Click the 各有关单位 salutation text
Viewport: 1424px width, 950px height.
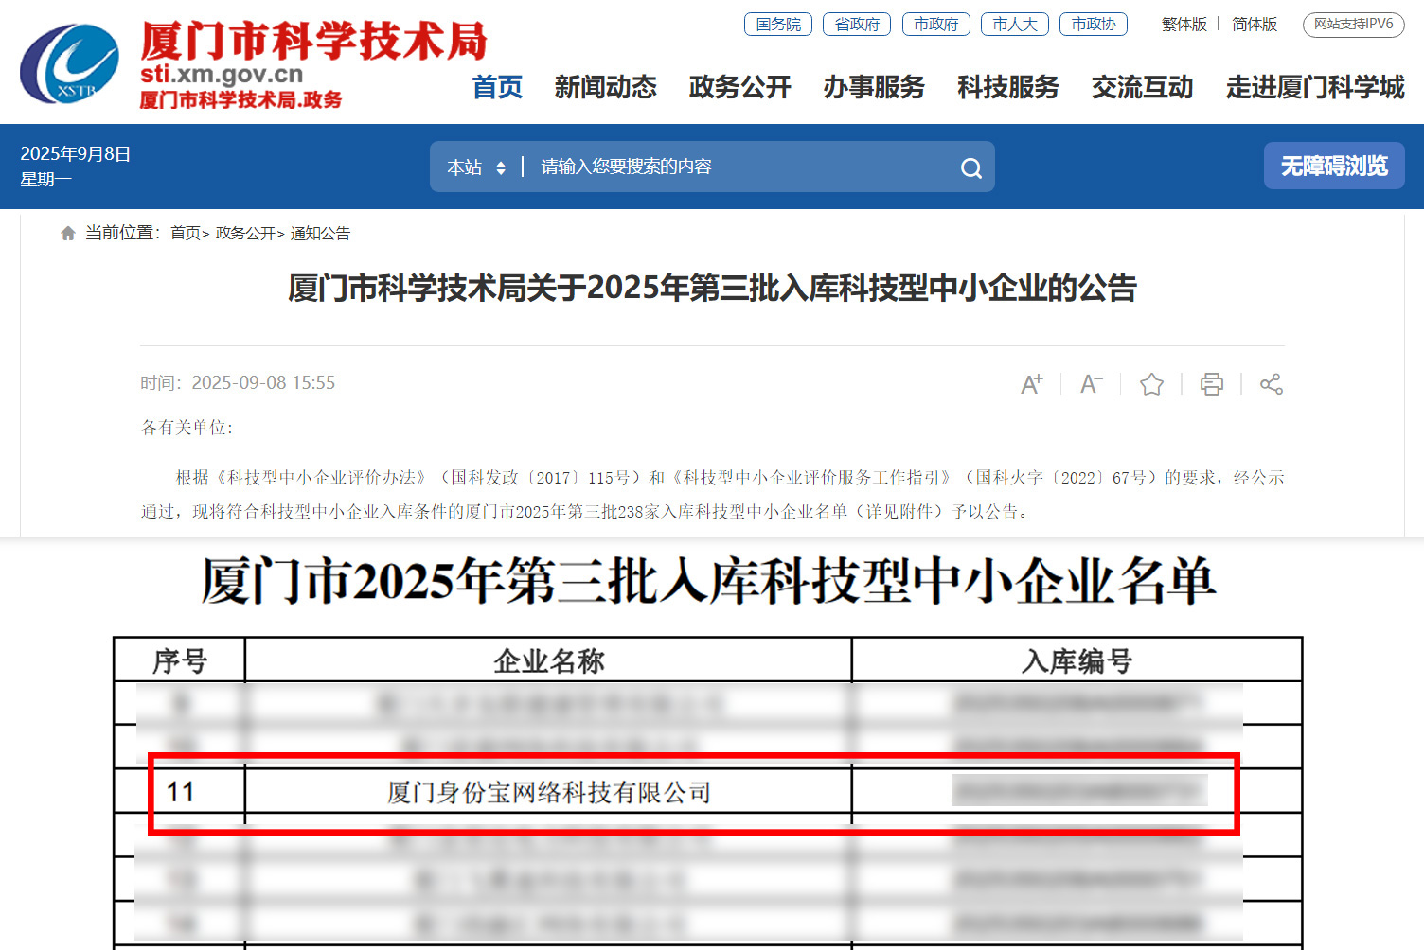pyautogui.click(x=187, y=427)
